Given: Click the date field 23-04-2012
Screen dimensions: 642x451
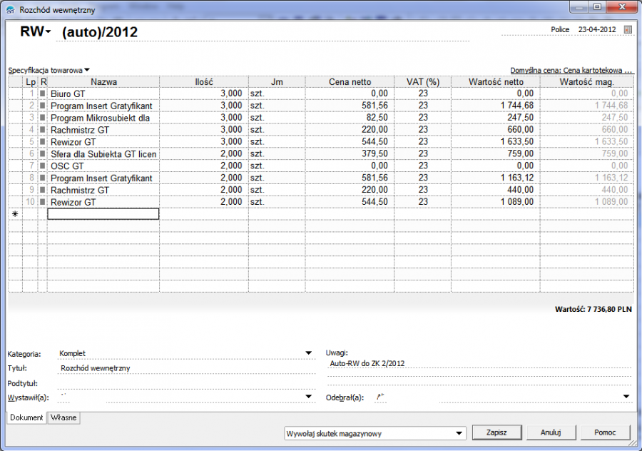Looking at the screenshot, I should coord(597,29).
